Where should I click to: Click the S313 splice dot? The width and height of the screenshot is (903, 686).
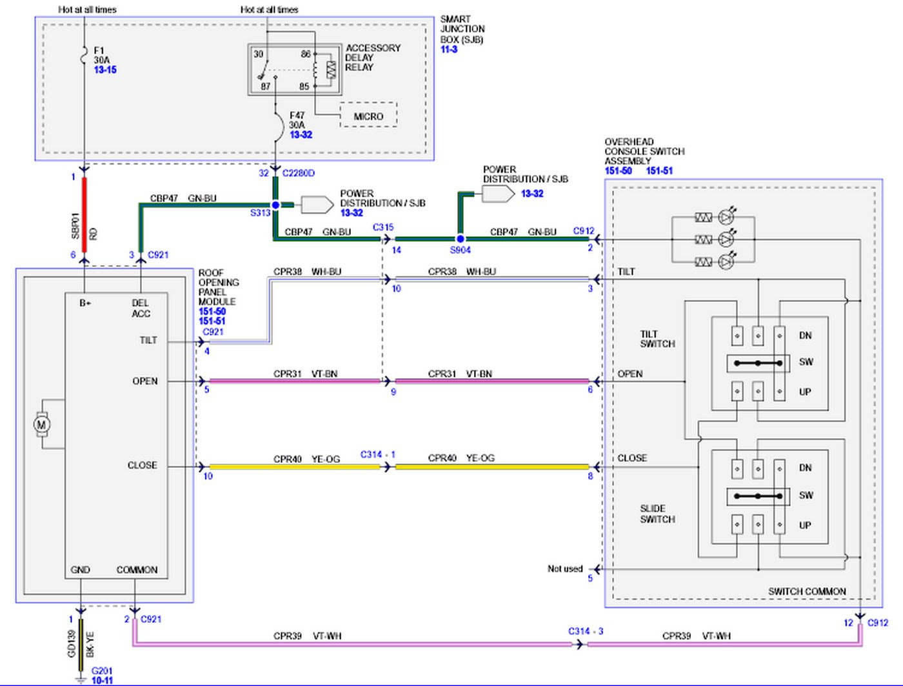(275, 205)
